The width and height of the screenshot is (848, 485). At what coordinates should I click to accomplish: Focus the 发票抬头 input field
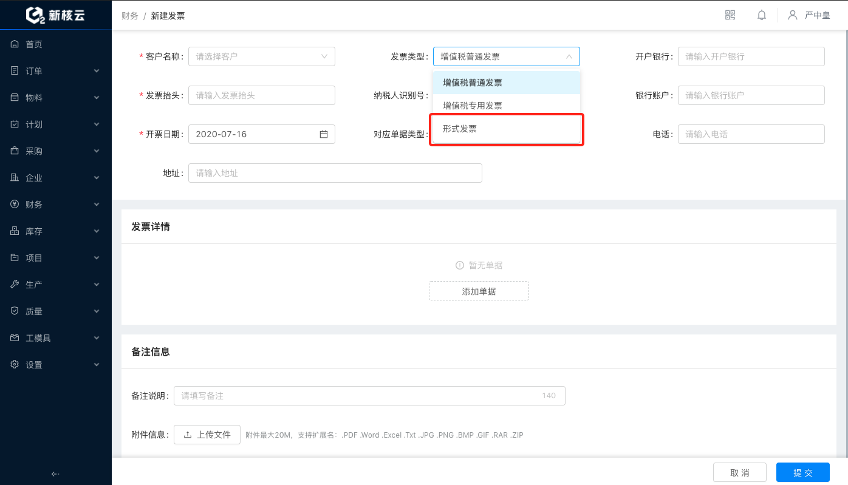tap(262, 95)
